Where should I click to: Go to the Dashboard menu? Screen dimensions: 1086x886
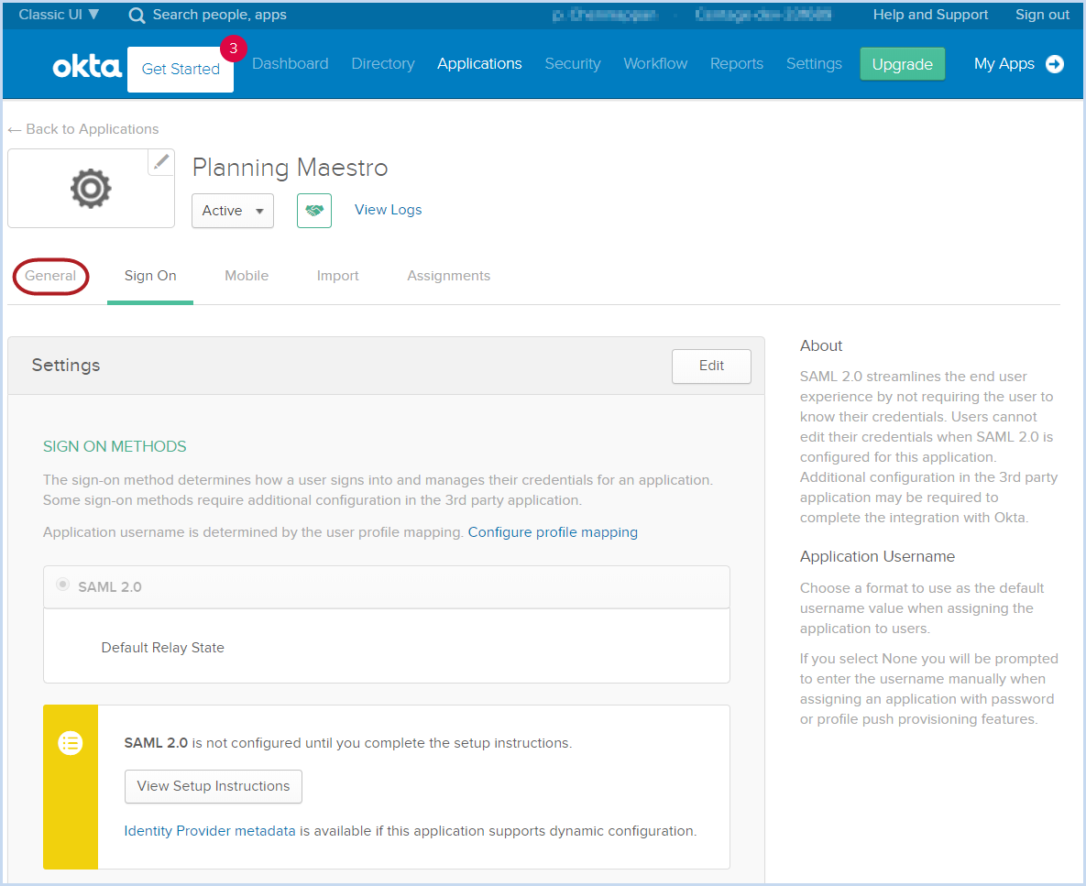(x=291, y=64)
